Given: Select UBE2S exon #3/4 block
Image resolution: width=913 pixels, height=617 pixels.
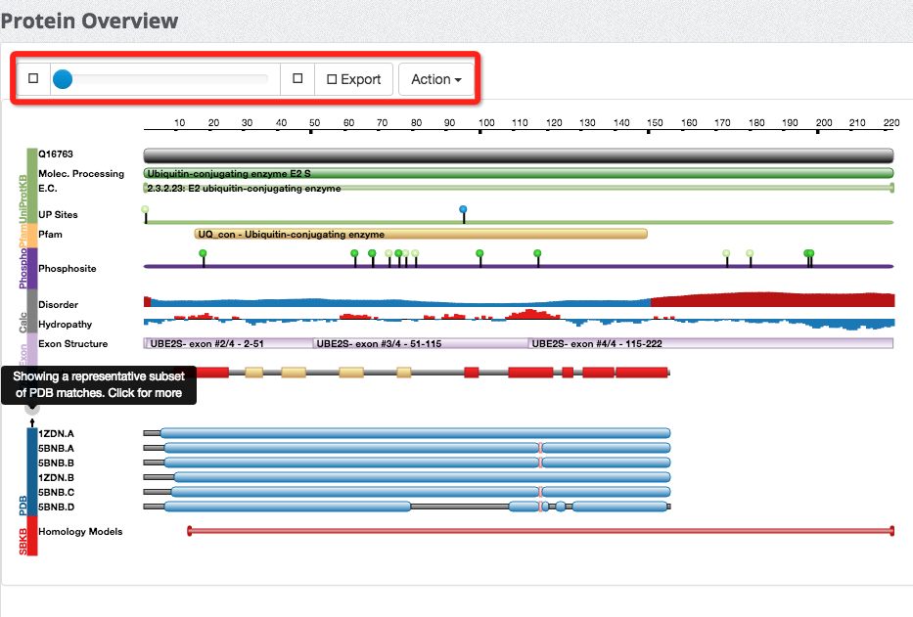Looking at the screenshot, I should coord(421,344).
